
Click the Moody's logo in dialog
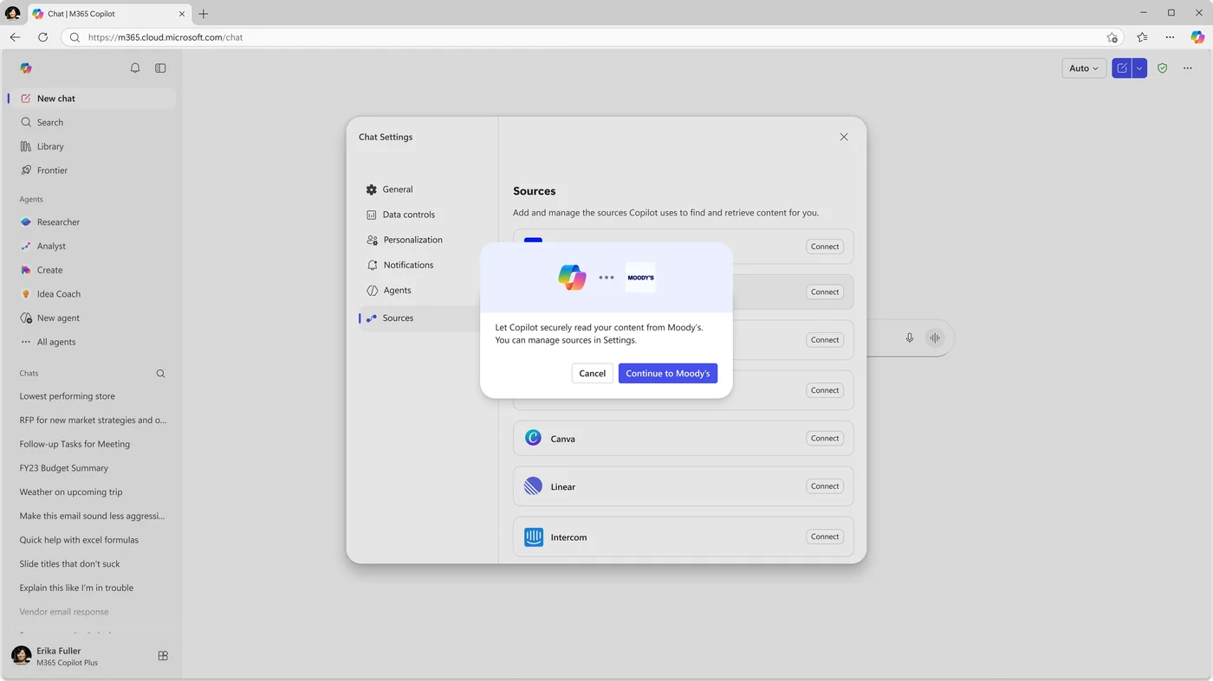[x=640, y=278]
